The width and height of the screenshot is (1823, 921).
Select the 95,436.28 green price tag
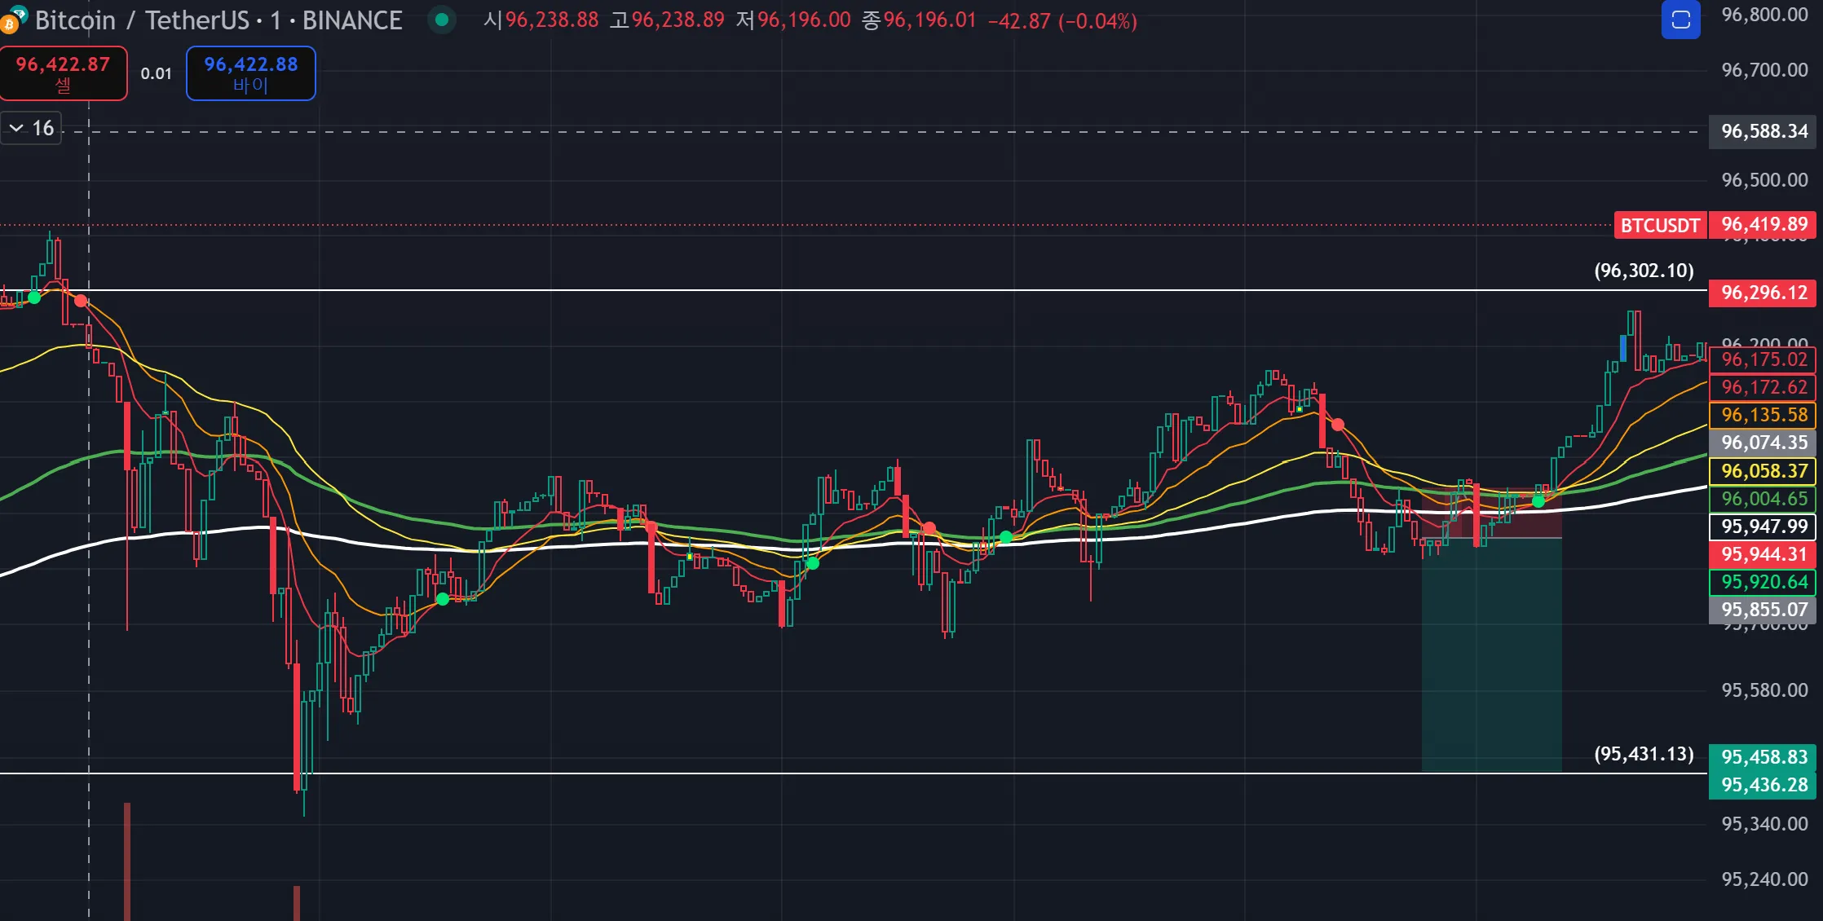[x=1763, y=785]
